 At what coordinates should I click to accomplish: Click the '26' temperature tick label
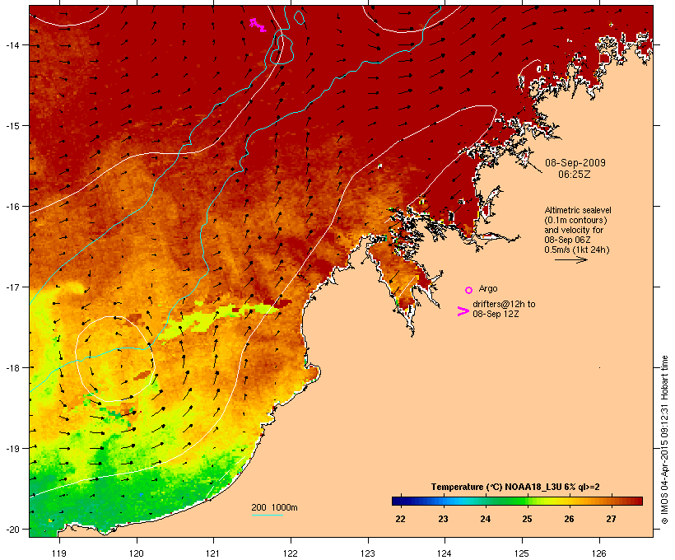[569, 519]
